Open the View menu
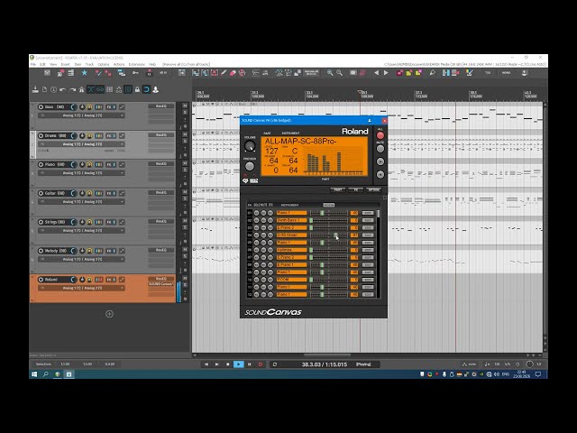The image size is (577, 433). point(53,64)
